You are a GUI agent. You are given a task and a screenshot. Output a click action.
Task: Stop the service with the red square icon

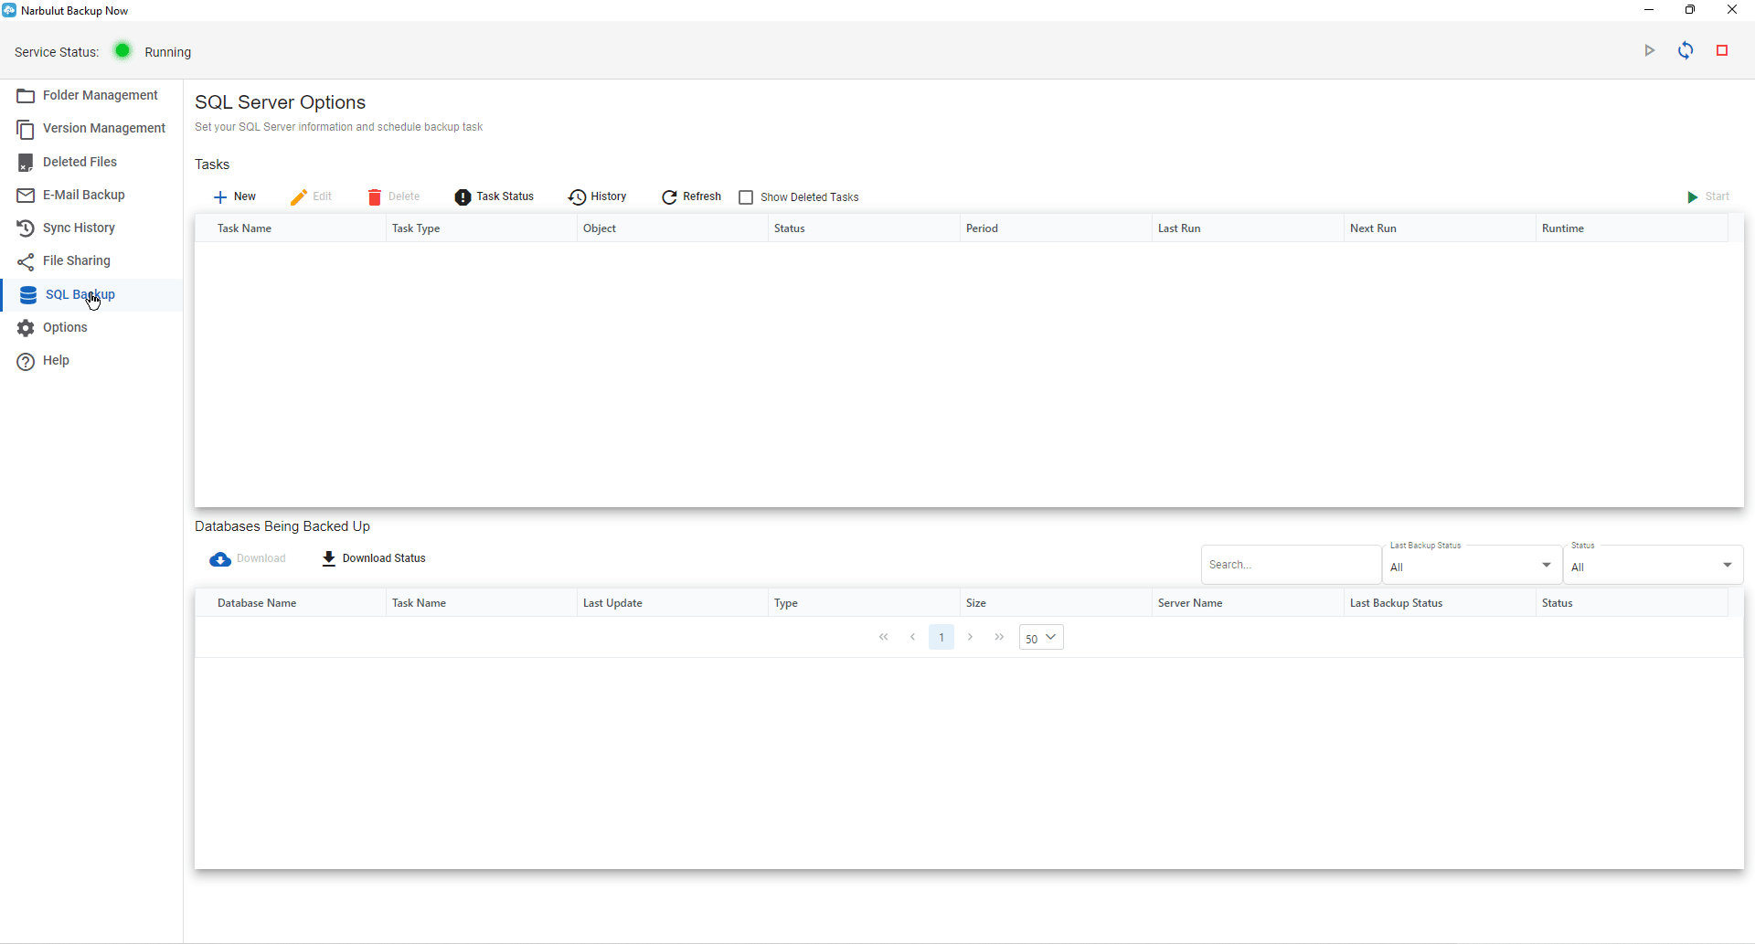[1722, 50]
